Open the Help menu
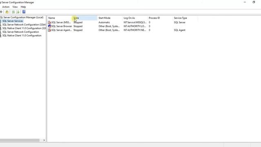 point(23,7)
